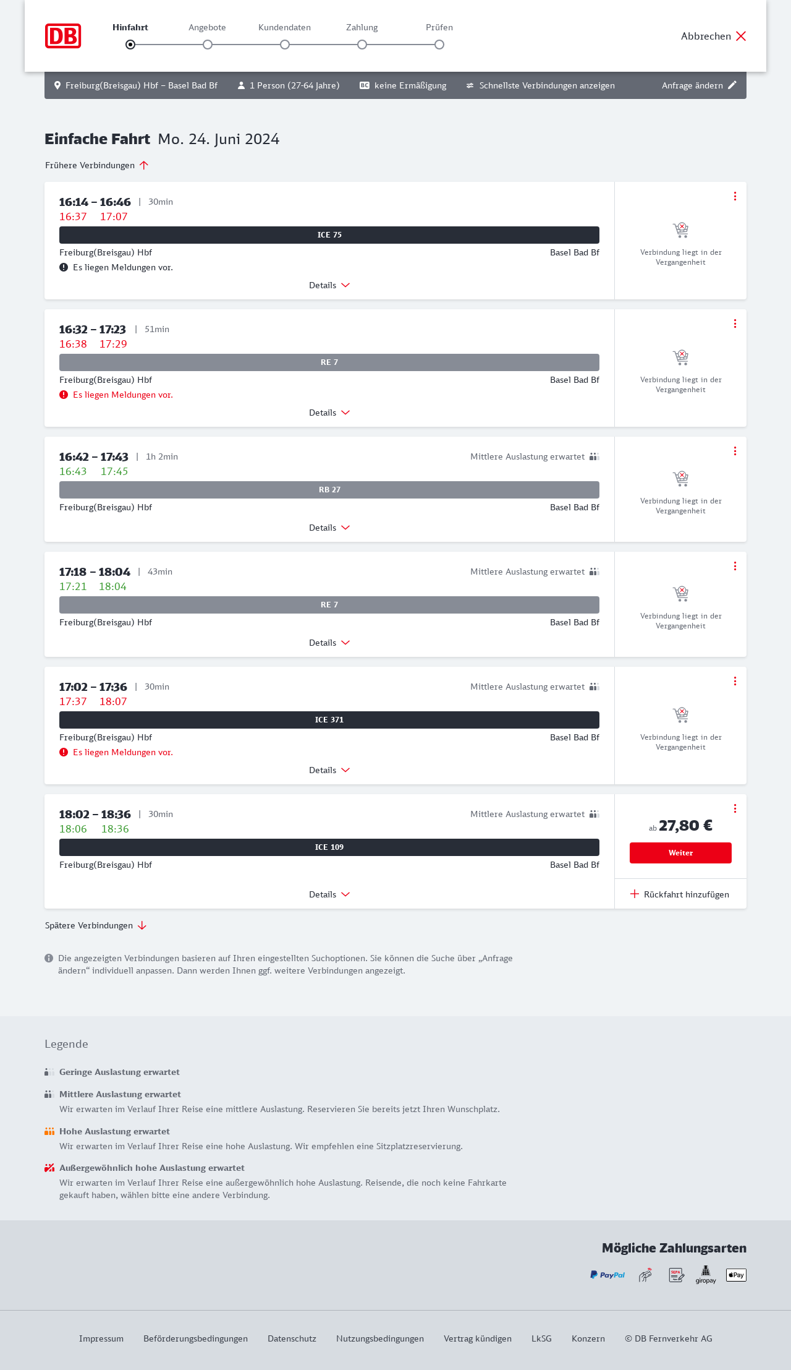Open three-dot menu for RB 27 connection
This screenshot has width=791, height=1370.
[735, 451]
